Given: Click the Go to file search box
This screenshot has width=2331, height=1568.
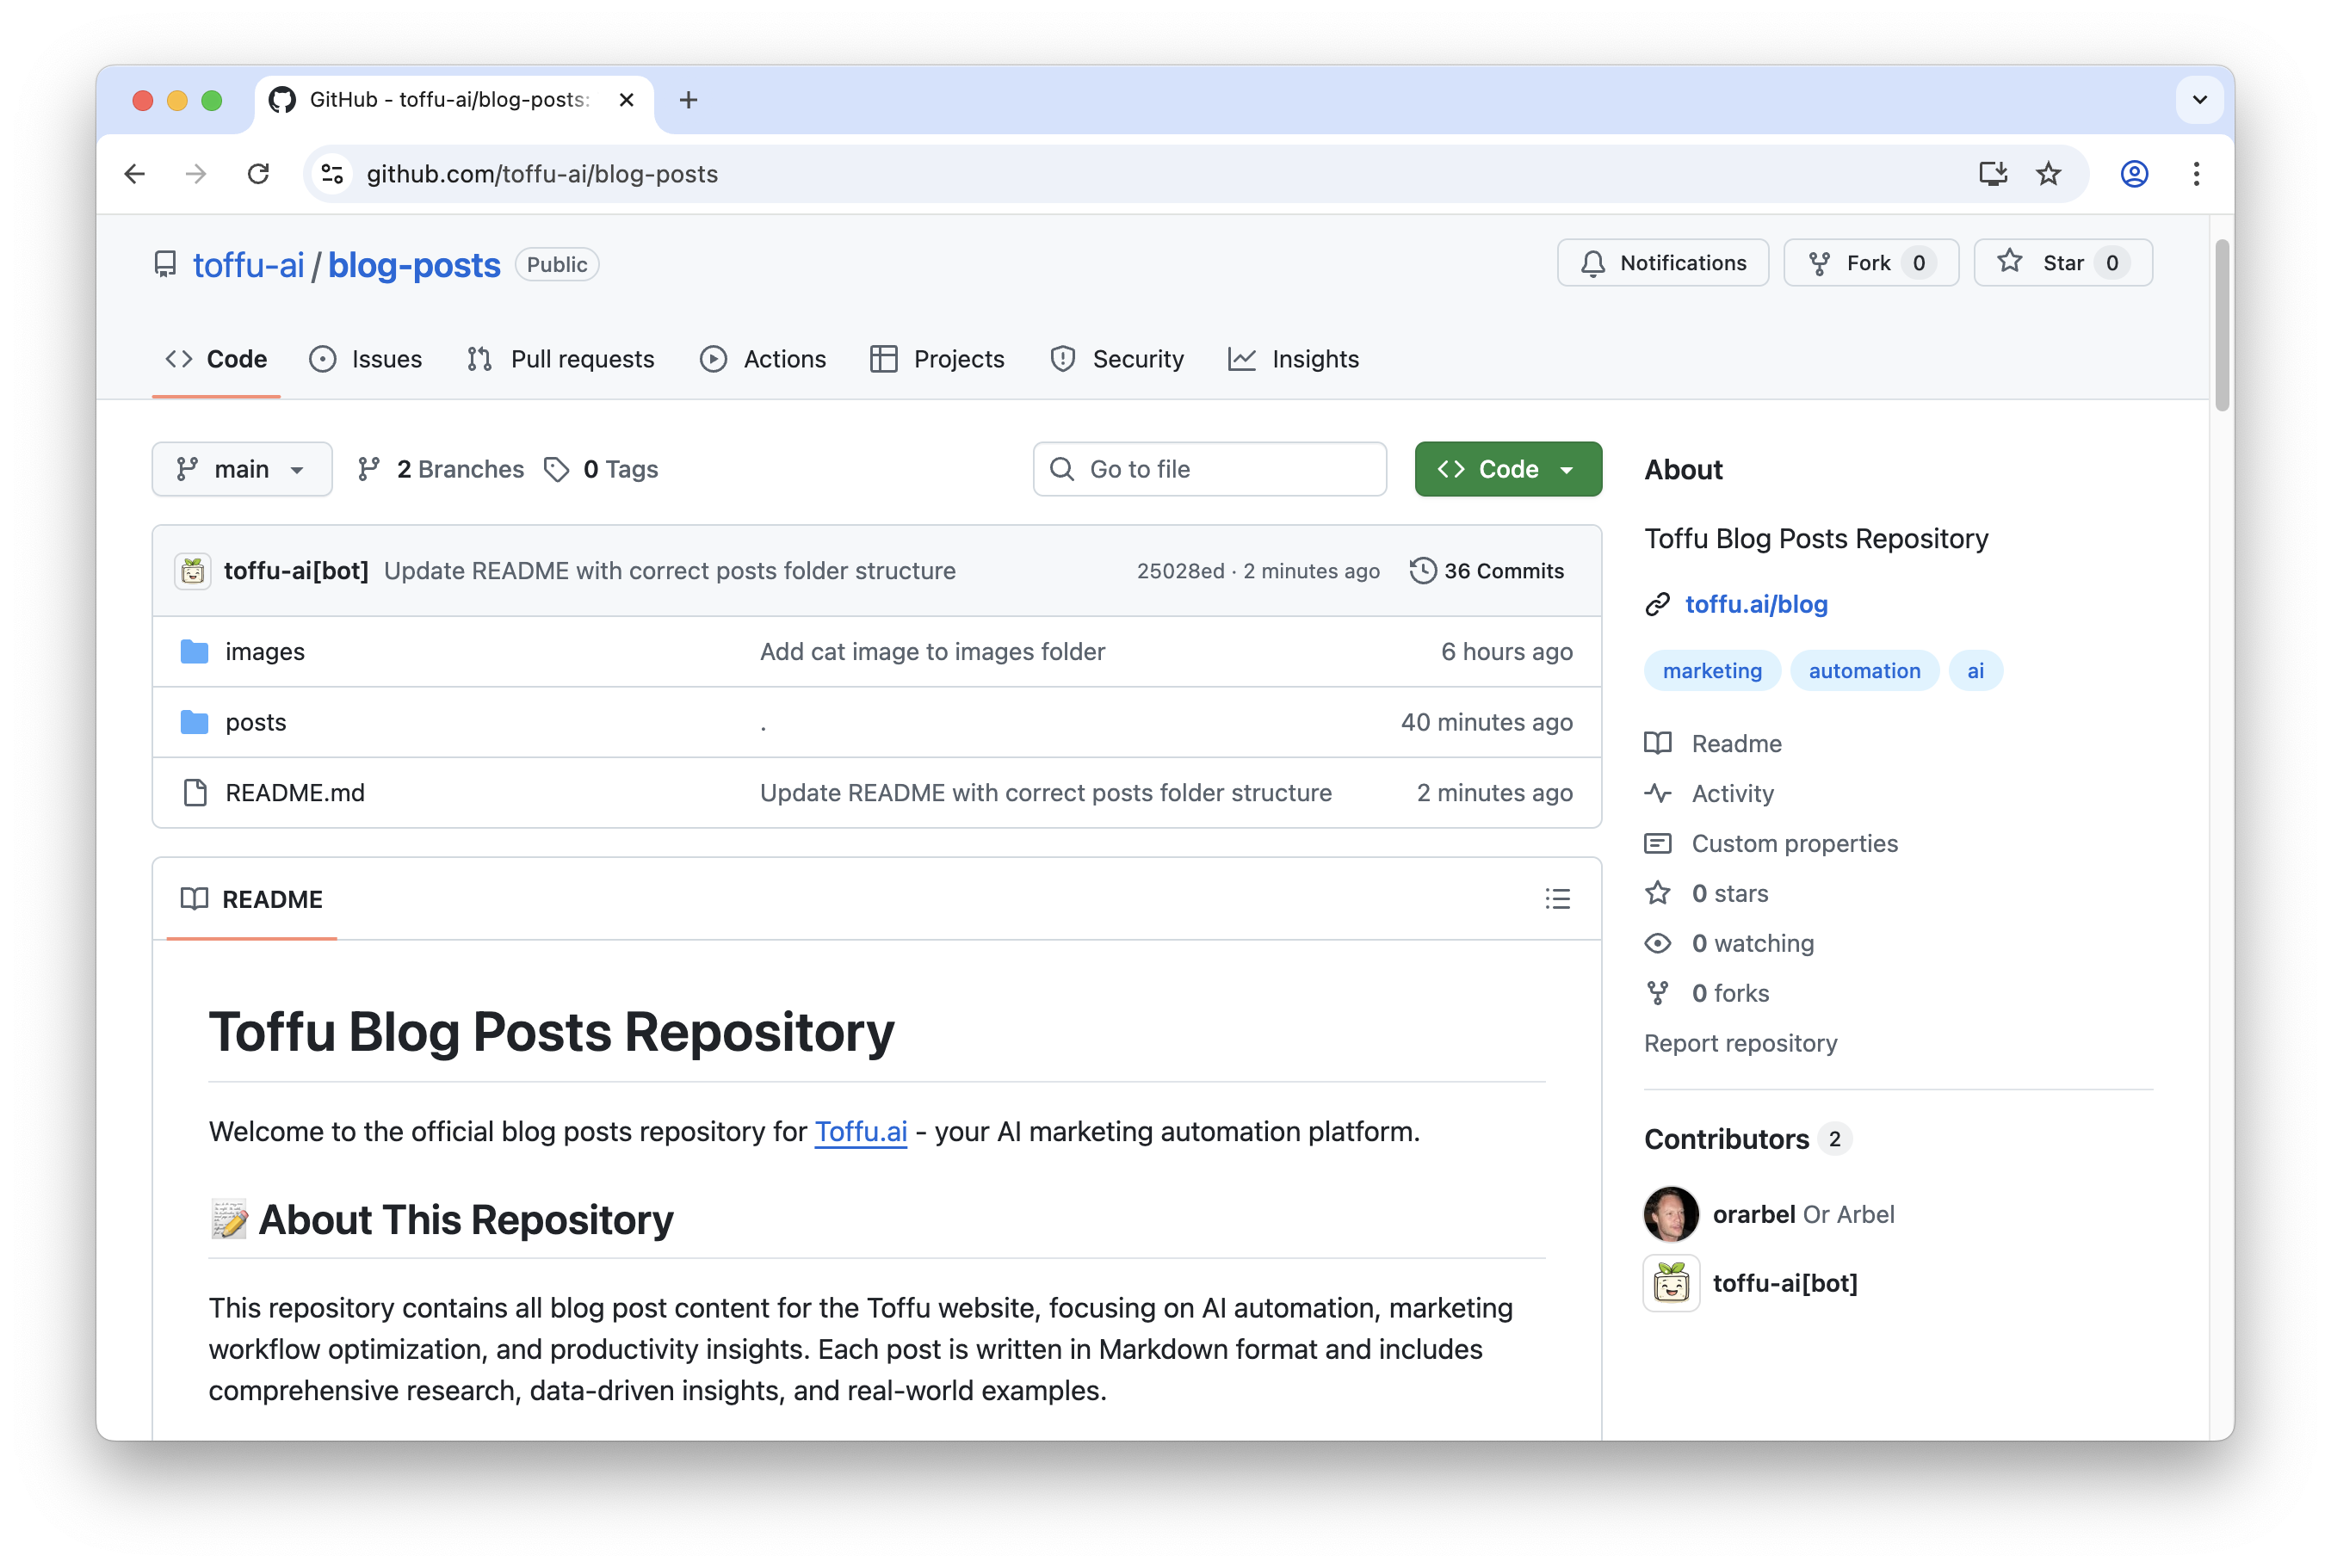Looking at the screenshot, I should coord(1210,468).
